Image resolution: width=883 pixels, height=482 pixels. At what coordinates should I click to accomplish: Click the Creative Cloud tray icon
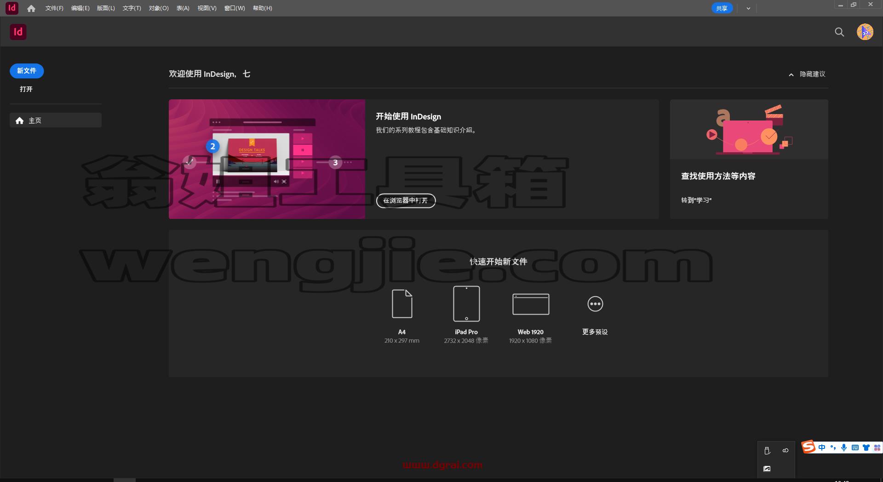(x=786, y=451)
